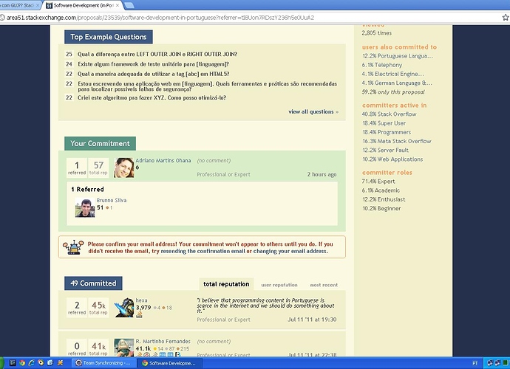Open a new browser tab

(x=129, y=5)
